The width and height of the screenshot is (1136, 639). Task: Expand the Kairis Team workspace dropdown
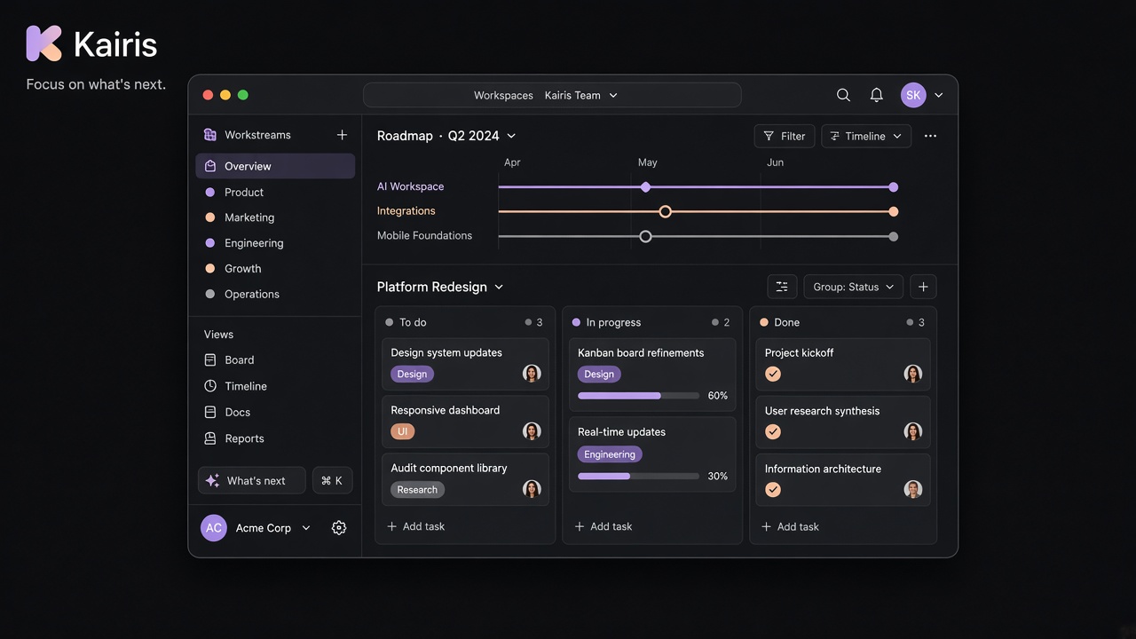pos(581,95)
